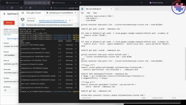Click the kubectl edit deployment/frontend line
The image size is (186, 105).
pos(105,74)
